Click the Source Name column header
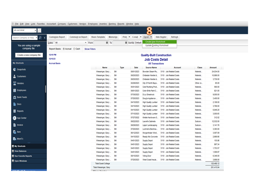Viewport: 259px width, 194px height. pos(151,68)
